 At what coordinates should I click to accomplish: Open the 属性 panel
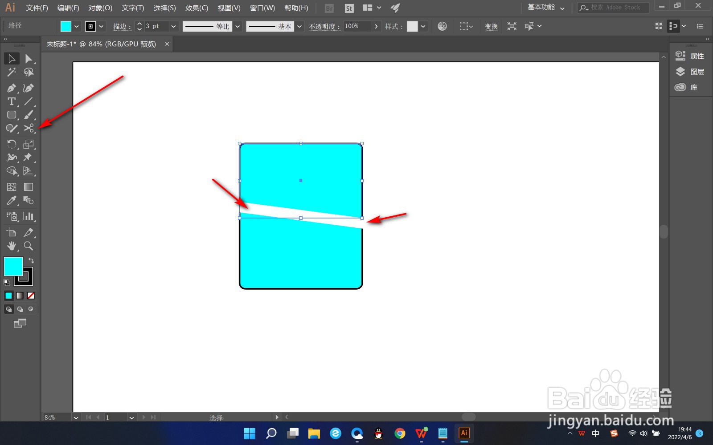click(x=690, y=56)
